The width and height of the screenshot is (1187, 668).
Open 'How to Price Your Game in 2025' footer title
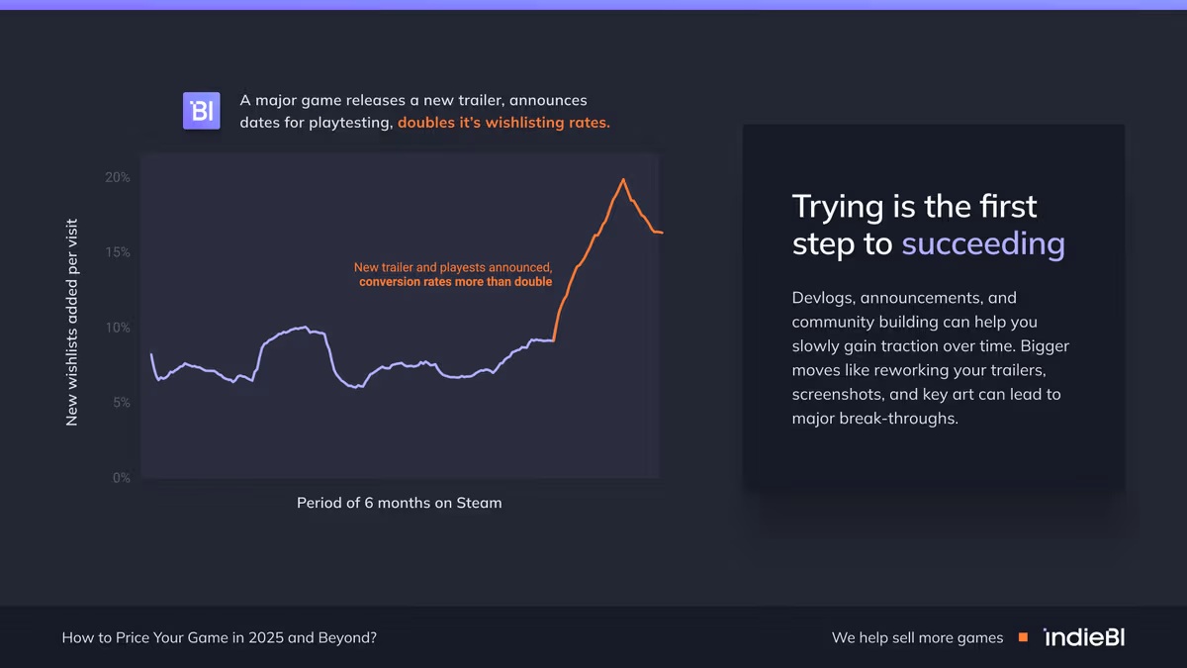(x=219, y=637)
